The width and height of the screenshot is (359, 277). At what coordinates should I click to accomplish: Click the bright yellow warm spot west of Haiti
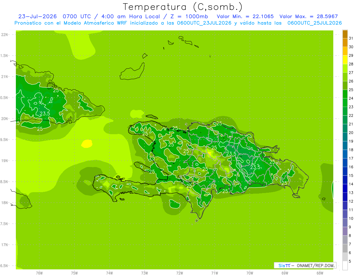pyautogui.click(x=87, y=144)
